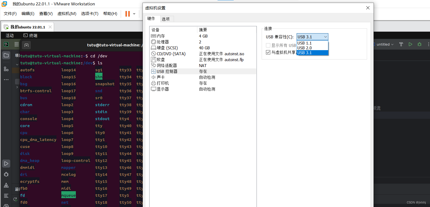The image size is (430, 207).
Task: Select the 处理器 device row
Action: coord(203,42)
